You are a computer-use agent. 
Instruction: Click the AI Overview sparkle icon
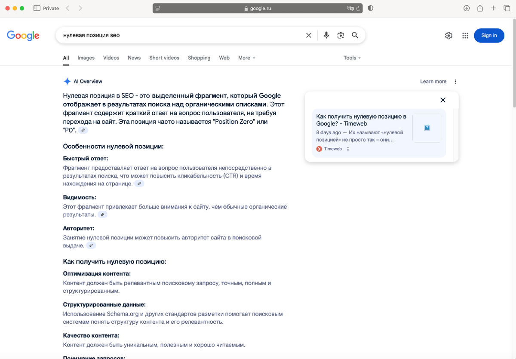(x=67, y=81)
